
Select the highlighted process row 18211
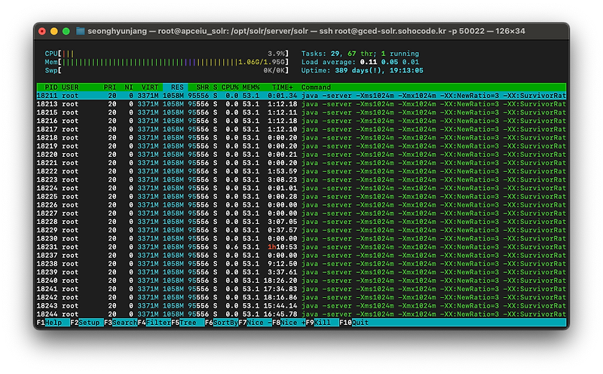point(301,96)
